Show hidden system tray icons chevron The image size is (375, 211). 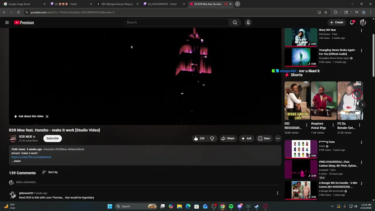click(x=332, y=206)
